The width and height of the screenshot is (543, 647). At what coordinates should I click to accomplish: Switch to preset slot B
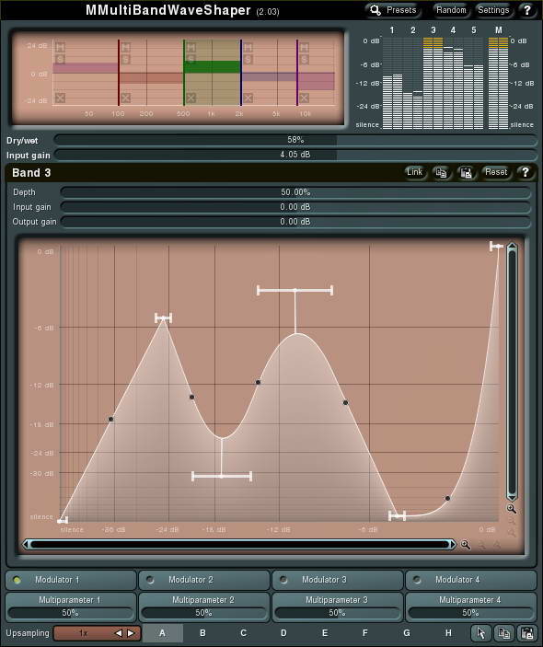pyautogui.click(x=202, y=633)
